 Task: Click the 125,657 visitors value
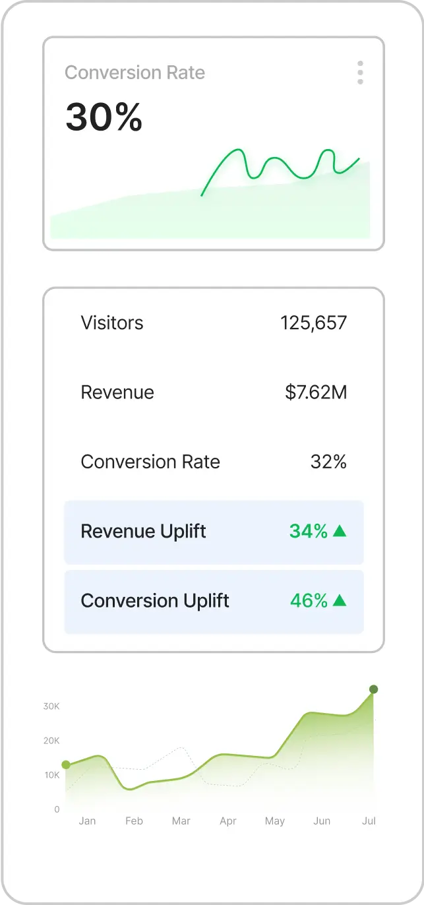pos(313,323)
